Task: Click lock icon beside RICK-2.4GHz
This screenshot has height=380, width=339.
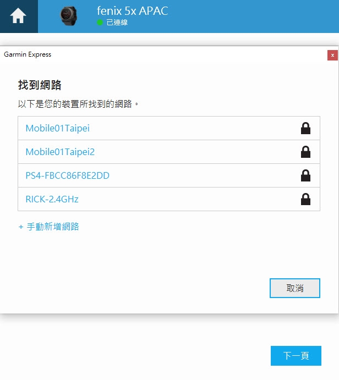Action: tap(305, 199)
